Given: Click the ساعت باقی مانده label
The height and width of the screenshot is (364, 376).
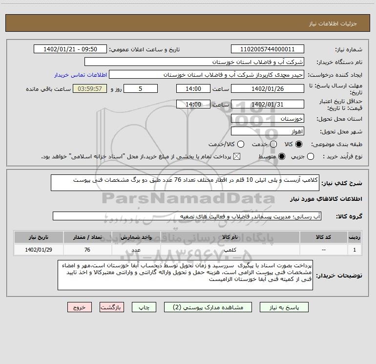Looking at the screenshot, I should pos(48,89).
